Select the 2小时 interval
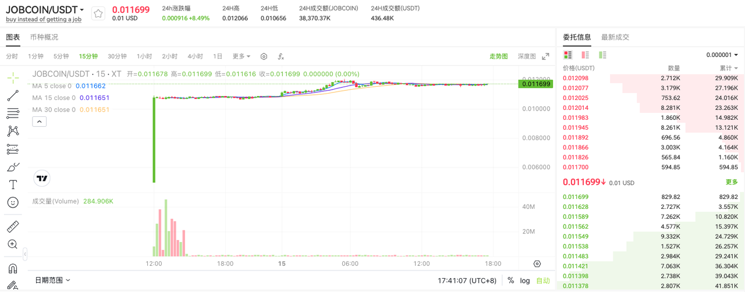Screen dimensions: 745x292 pyautogui.click(x=170, y=56)
